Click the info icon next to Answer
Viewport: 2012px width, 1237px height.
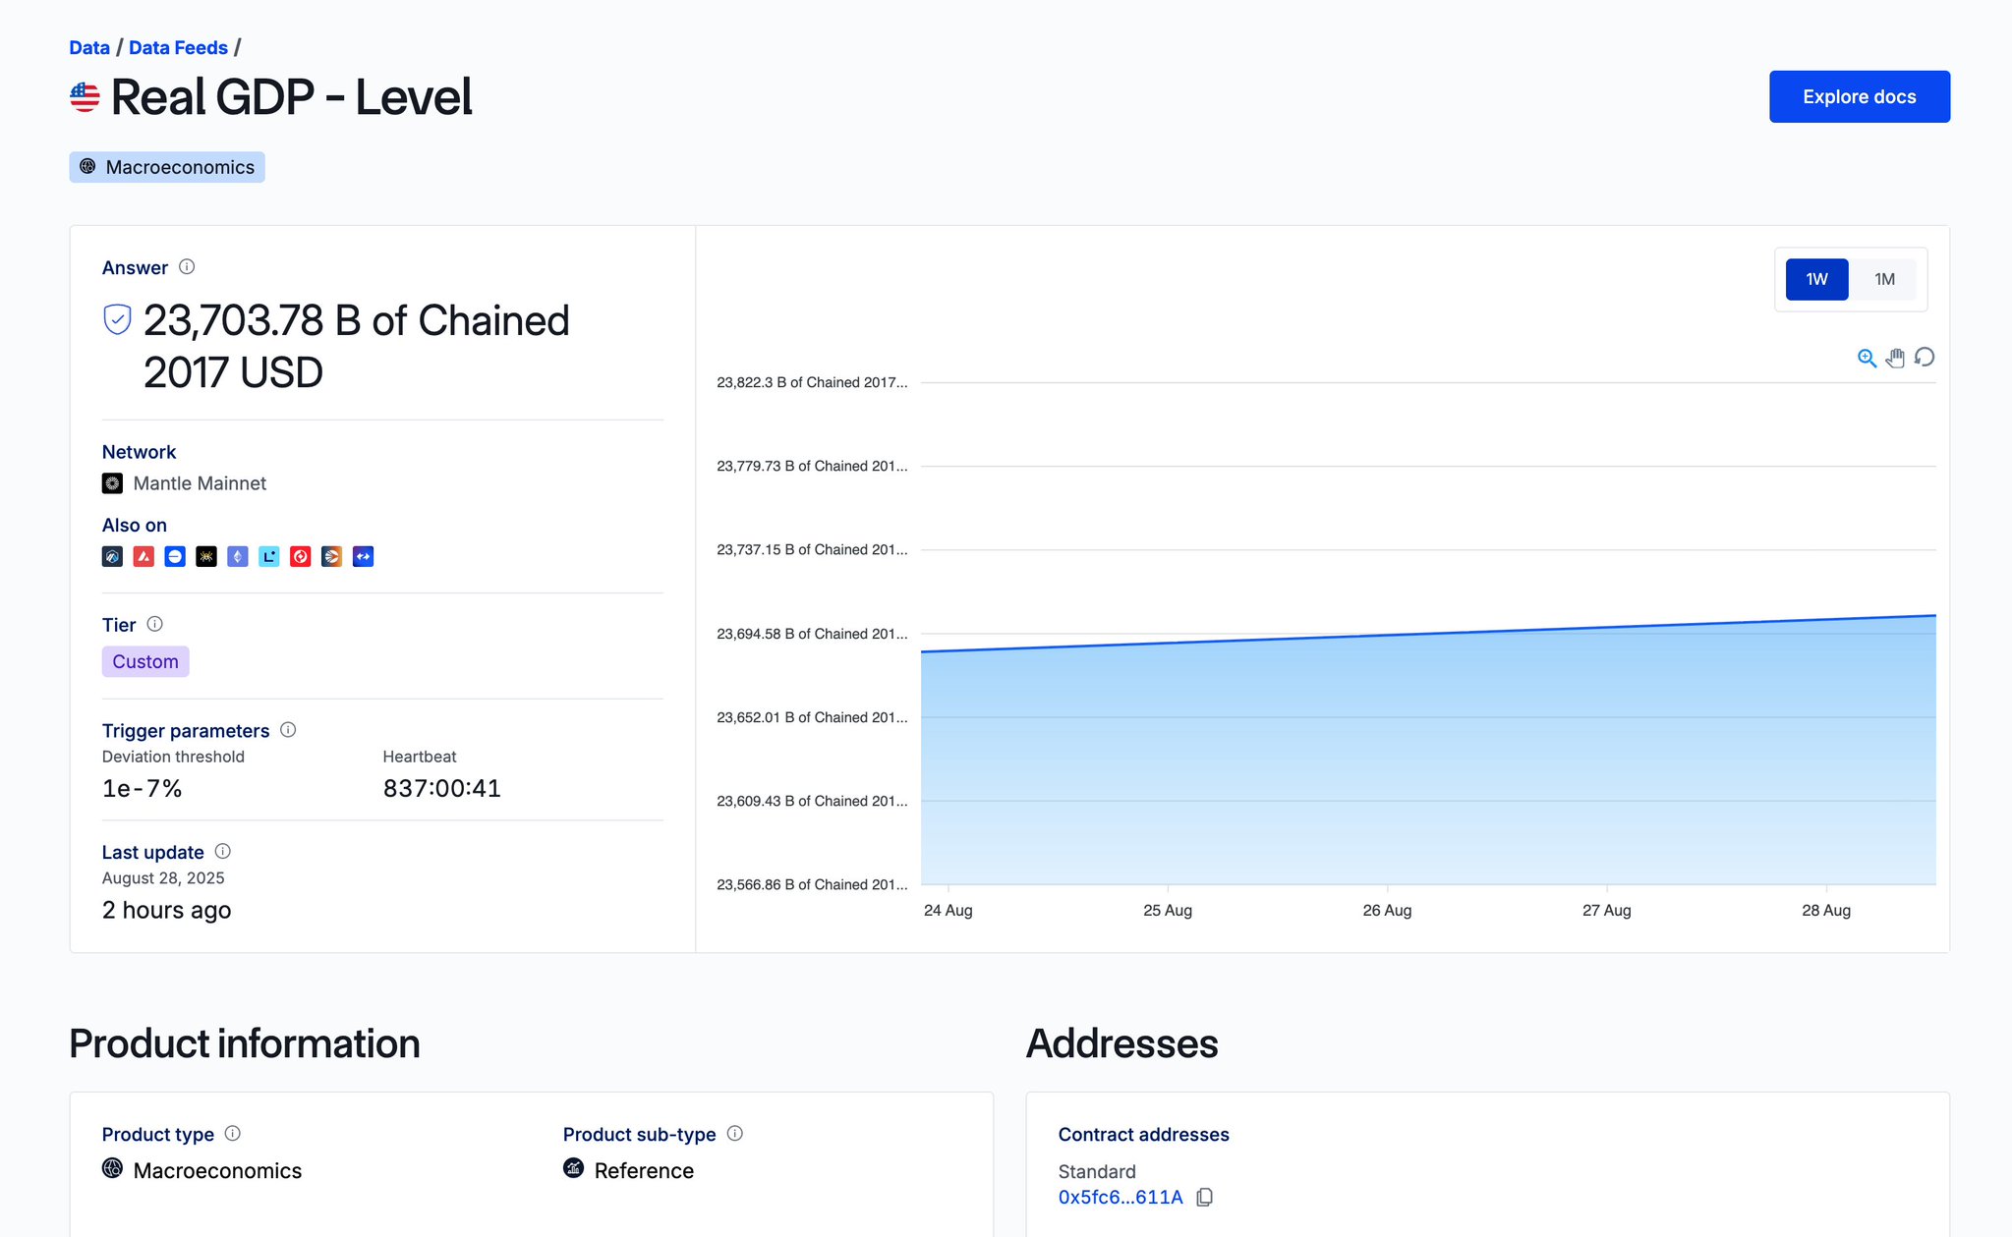click(x=187, y=267)
